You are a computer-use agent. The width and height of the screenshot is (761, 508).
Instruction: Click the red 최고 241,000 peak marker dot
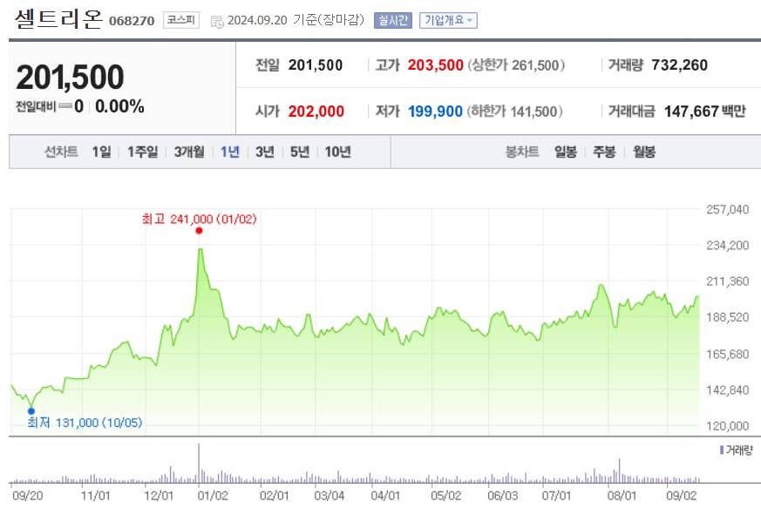(199, 230)
